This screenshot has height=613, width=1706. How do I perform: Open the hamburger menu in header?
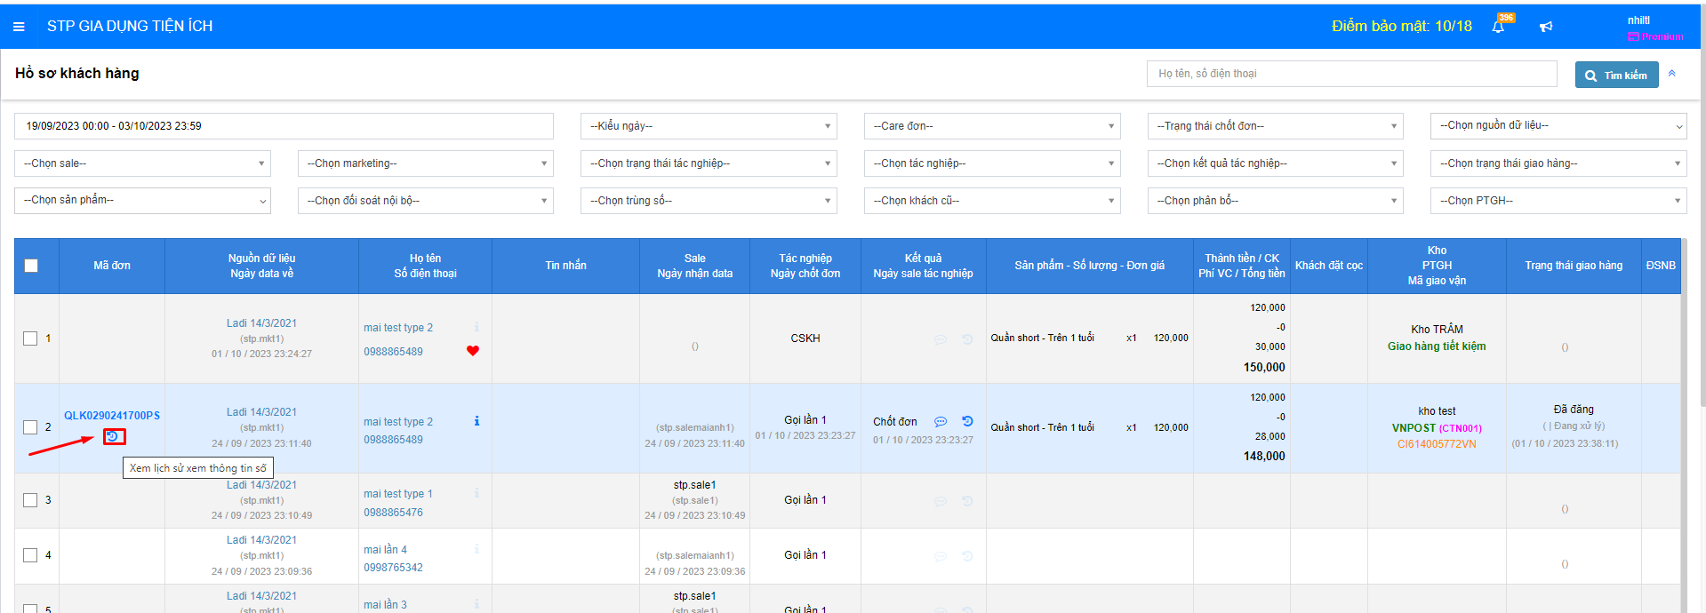19,27
